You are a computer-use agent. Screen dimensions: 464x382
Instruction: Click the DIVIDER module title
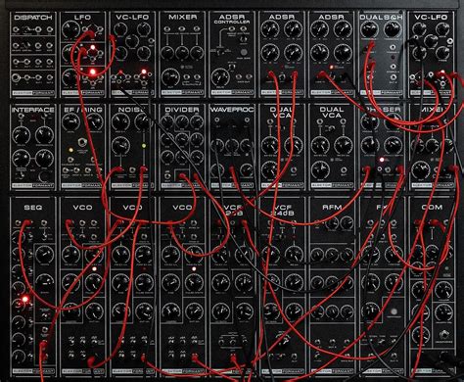pos(182,110)
